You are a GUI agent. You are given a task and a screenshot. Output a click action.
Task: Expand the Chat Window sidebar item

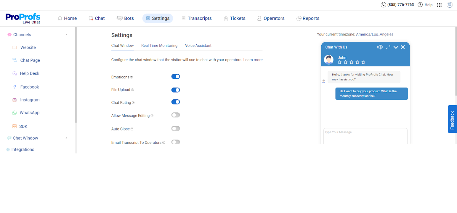point(66,138)
